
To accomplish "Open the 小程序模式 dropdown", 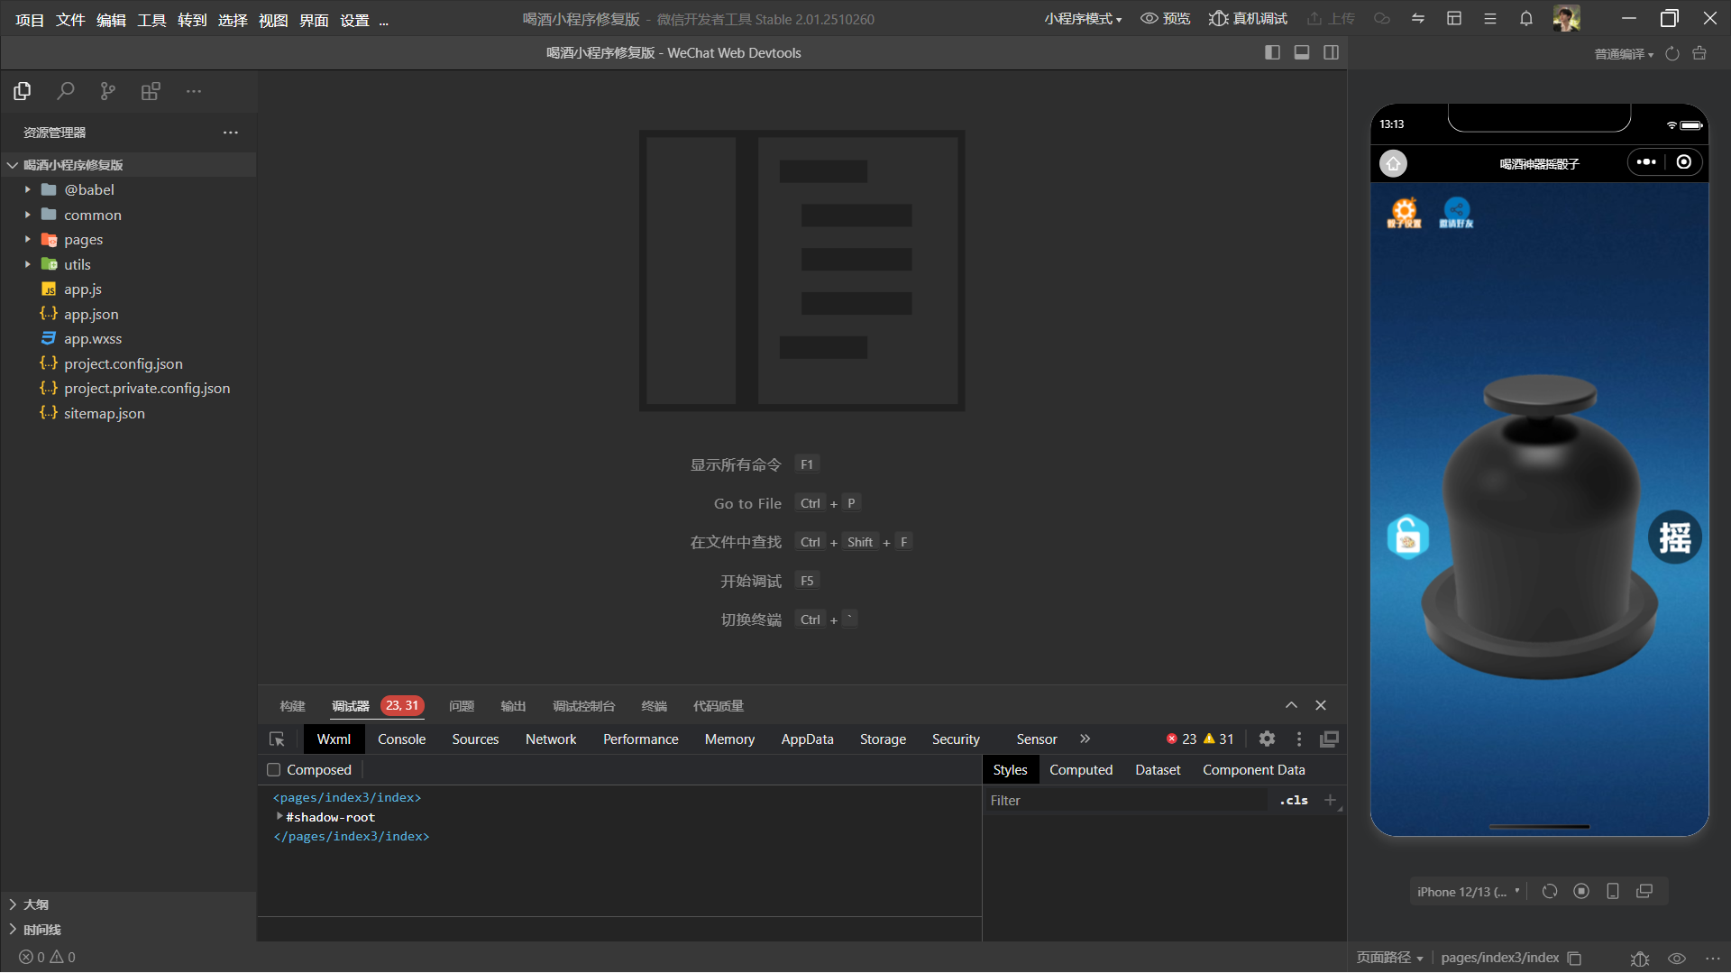I will (1083, 19).
